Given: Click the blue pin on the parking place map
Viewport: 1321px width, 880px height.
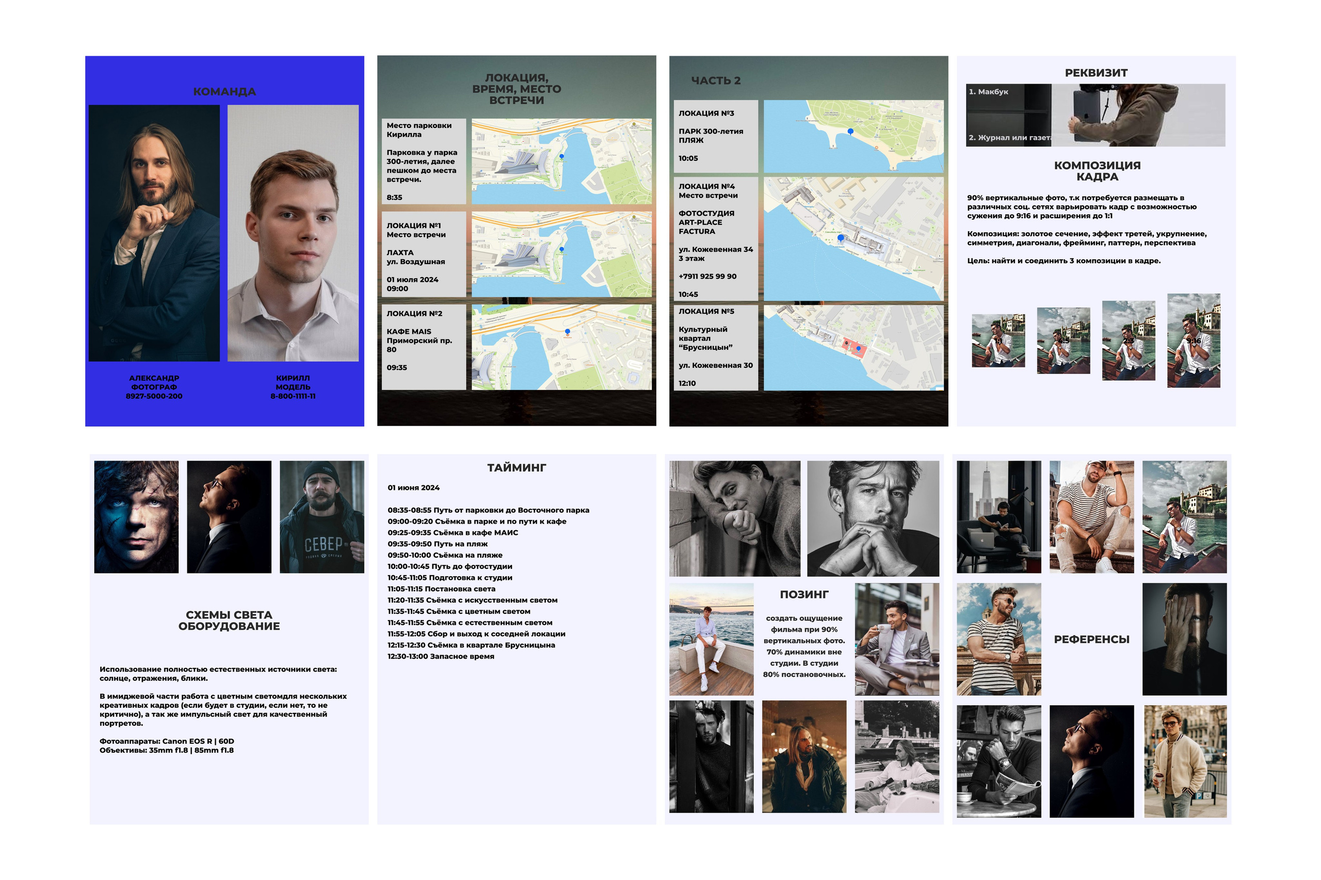Looking at the screenshot, I should coord(561,156).
